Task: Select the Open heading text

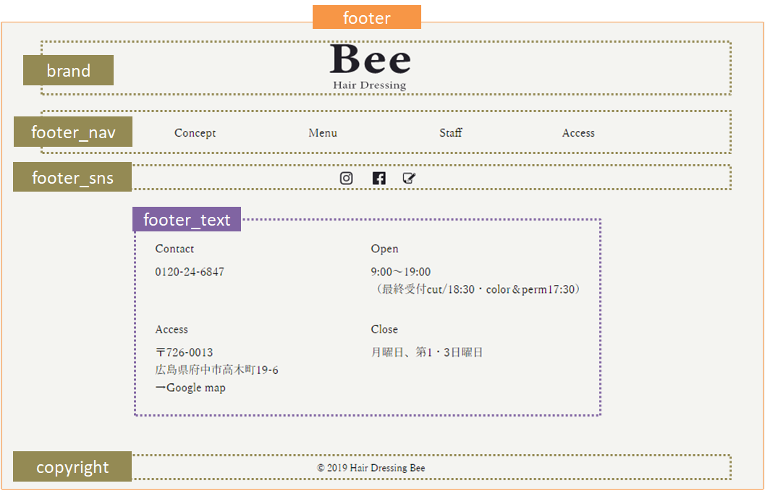Action: [384, 249]
